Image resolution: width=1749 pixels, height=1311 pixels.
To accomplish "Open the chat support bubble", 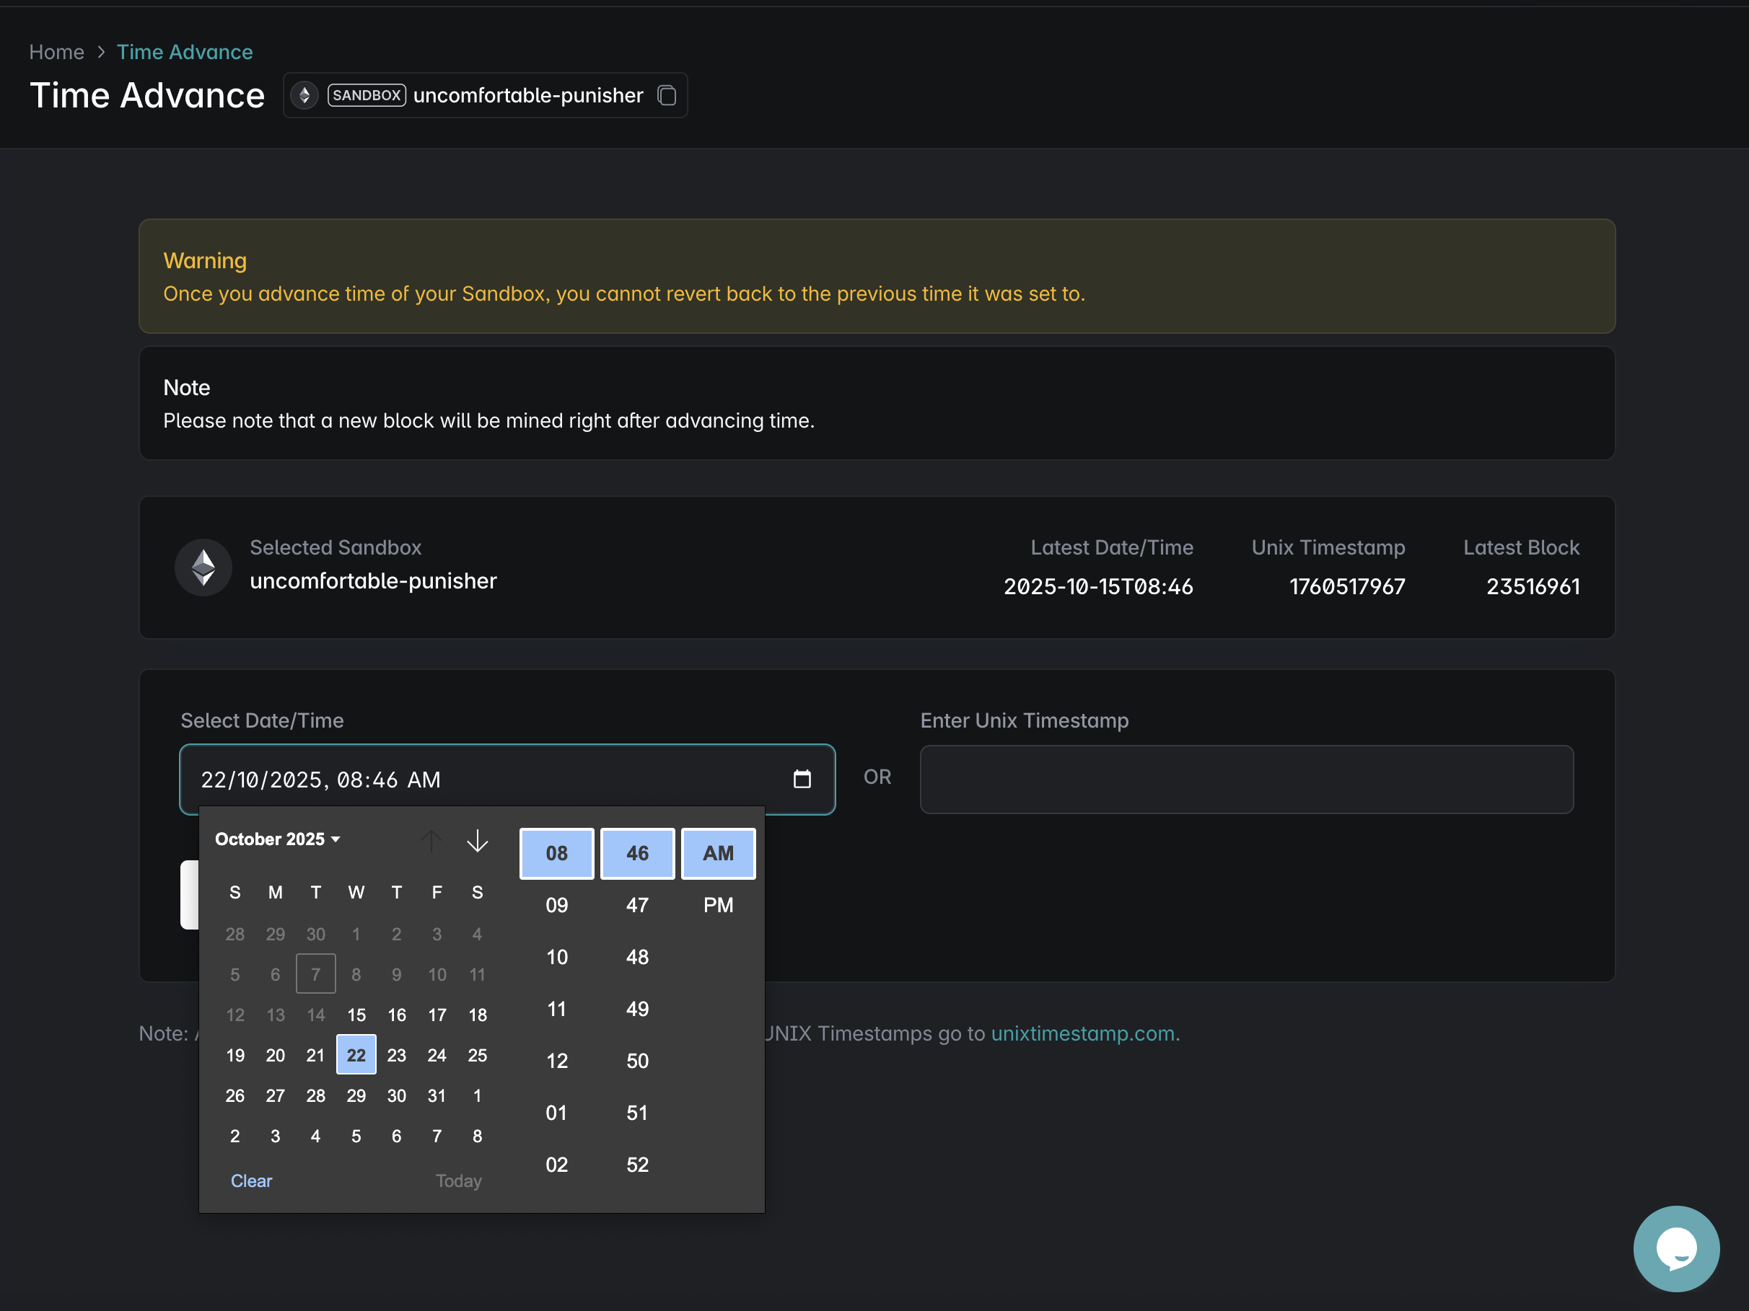I will 1675,1248.
